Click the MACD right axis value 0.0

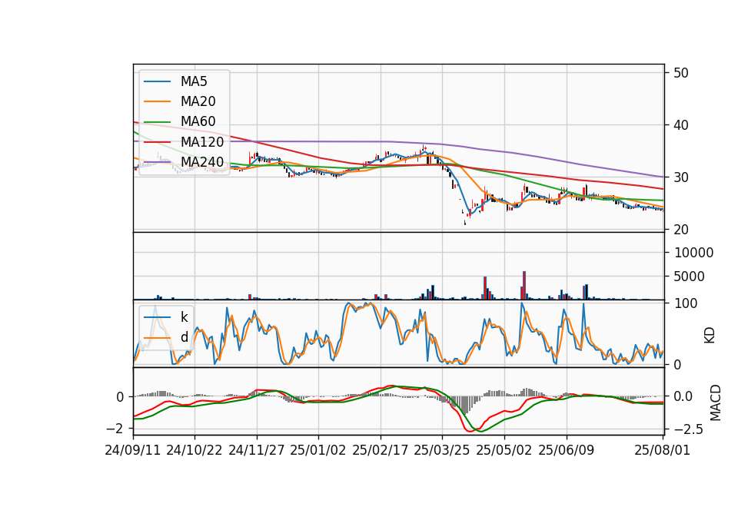tap(683, 396)
